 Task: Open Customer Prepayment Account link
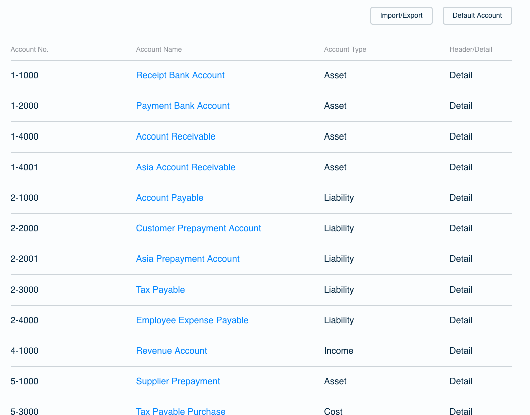(x=198, y=228)
